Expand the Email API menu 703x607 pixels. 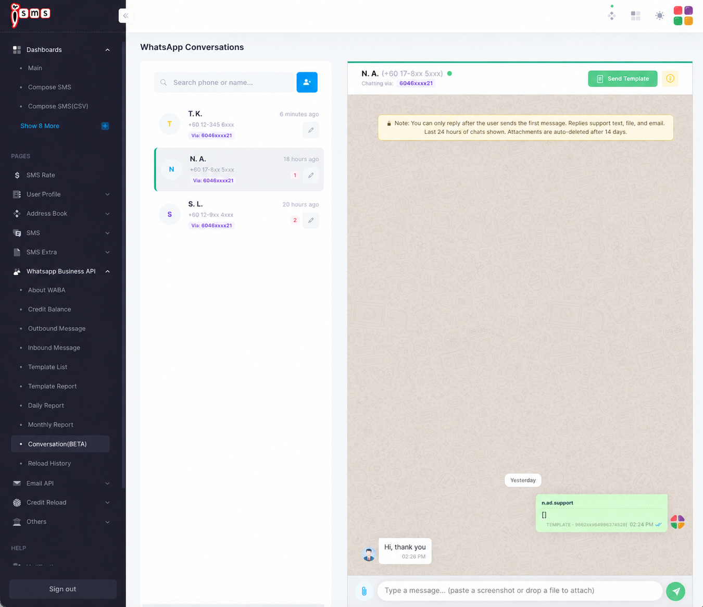[x=107, y=484]
